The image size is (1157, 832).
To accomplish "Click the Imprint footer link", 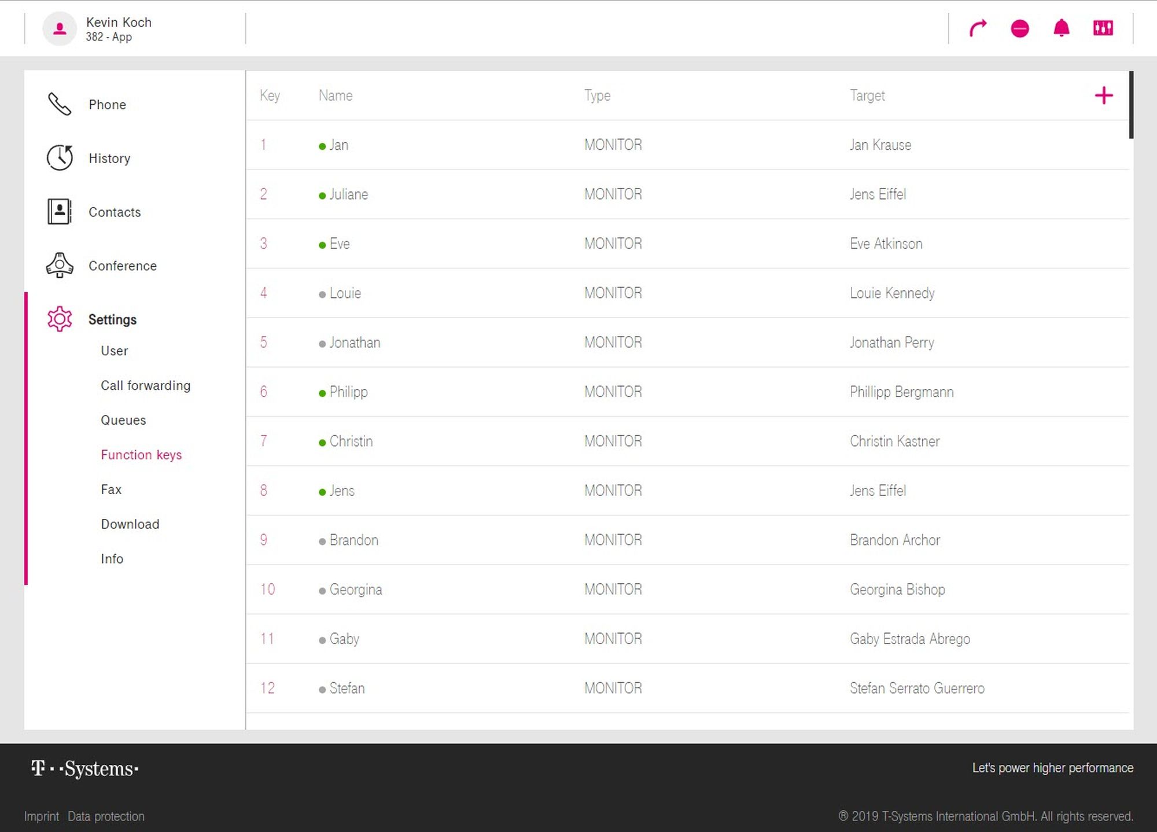I will coord(41,816).
